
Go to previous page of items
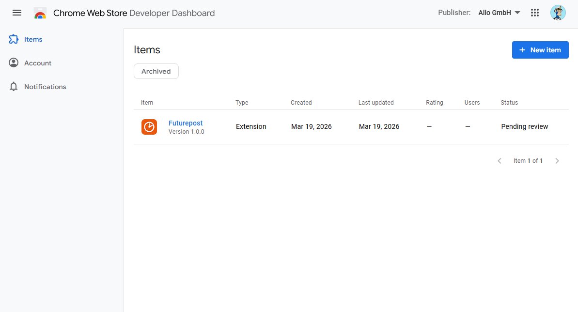[500, 161]
